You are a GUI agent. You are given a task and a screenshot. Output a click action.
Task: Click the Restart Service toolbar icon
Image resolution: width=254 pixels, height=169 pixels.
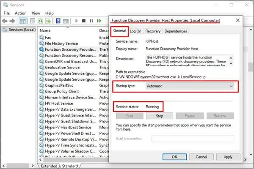point(99,21)
